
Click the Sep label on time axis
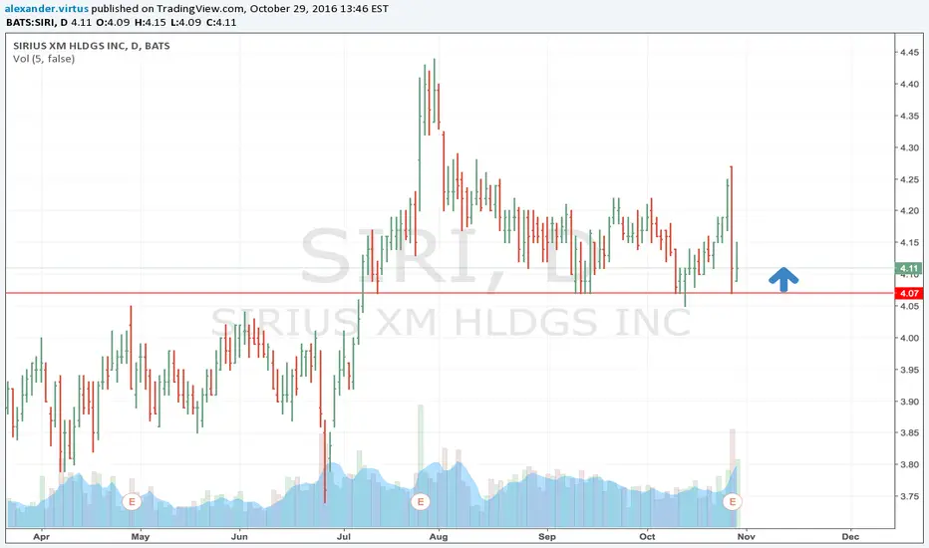[547, 537]
